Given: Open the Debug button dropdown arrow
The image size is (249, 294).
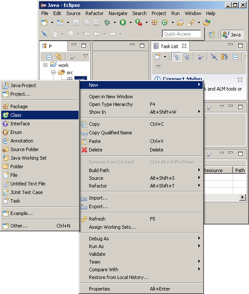Looking at the screenshot, I should pos(115,23).
